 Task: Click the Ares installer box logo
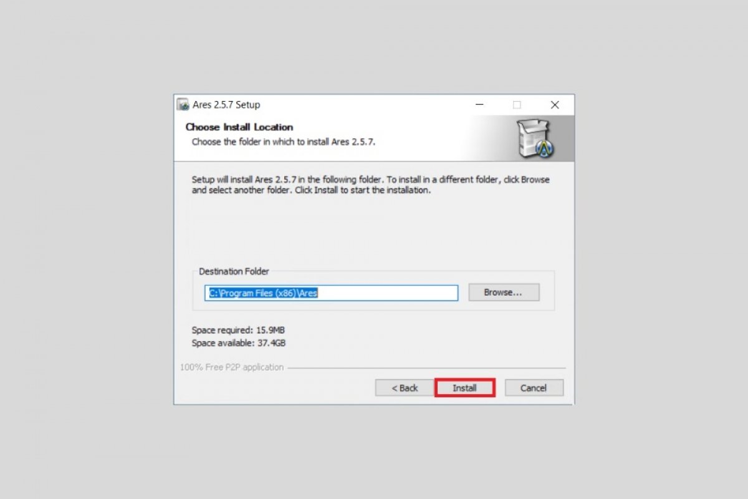pyautogui.click(x=535, y=138)
